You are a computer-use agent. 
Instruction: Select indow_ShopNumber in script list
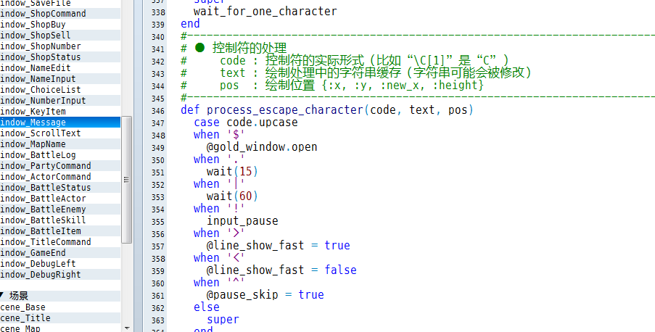(x=60, y=46)
